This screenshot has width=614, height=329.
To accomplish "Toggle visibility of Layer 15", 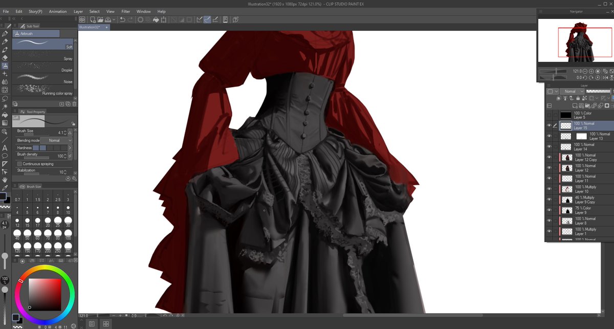I will 549,125.
